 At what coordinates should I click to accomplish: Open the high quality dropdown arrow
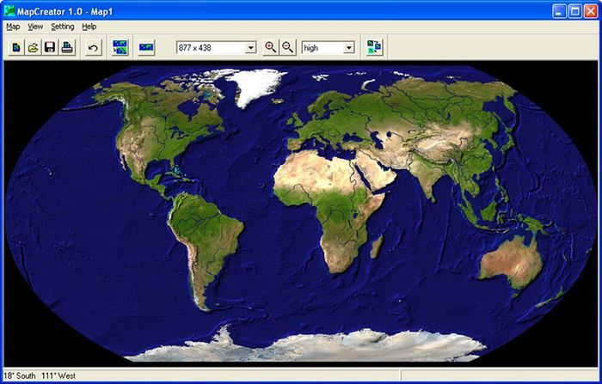[x=349, y=47]
